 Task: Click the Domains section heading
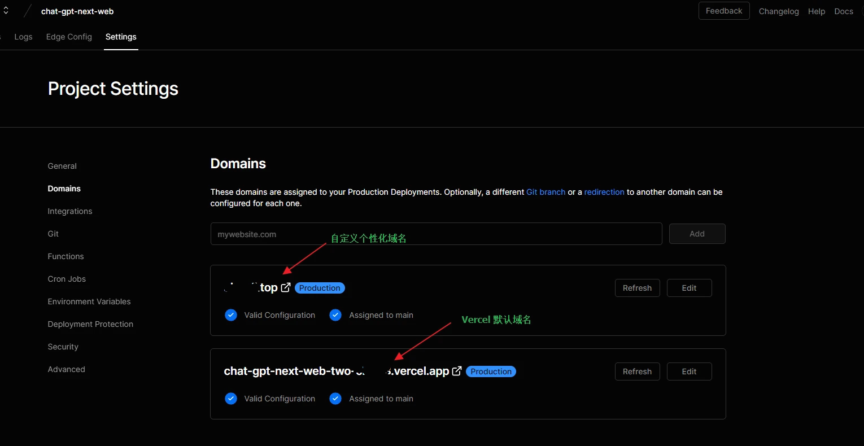pos(238,164)
